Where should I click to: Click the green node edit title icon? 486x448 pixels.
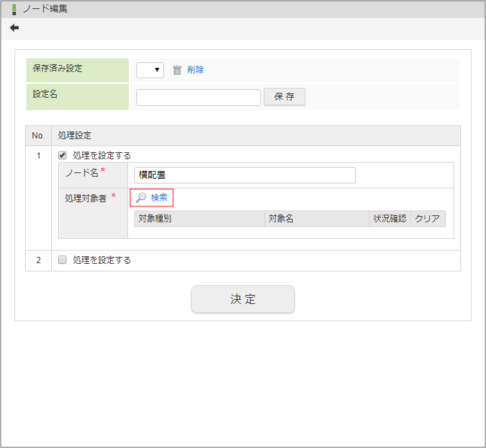tap(14, 9)
